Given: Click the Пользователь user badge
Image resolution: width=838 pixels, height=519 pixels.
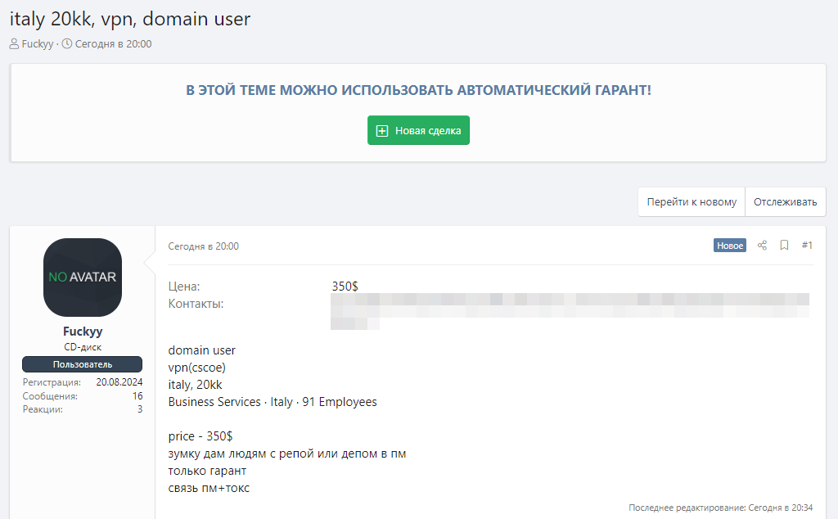Looking at the screenshot, I should pyautogui.click(x=83, y=364).
